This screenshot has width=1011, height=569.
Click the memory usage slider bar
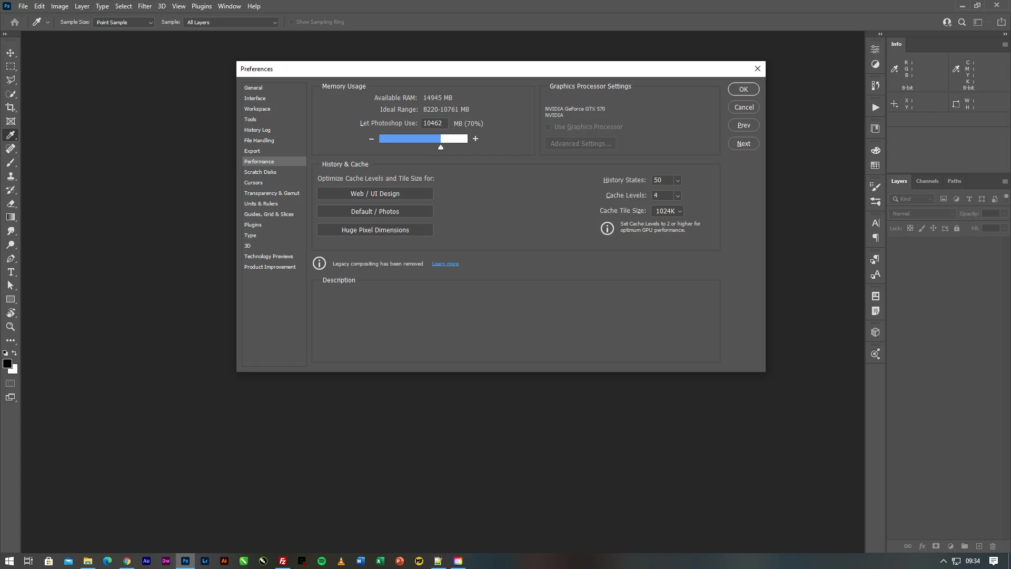click(423, 139)
